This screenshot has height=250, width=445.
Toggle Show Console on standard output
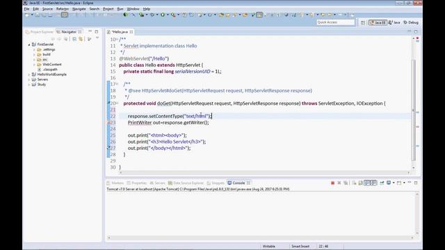pos(367,183)
